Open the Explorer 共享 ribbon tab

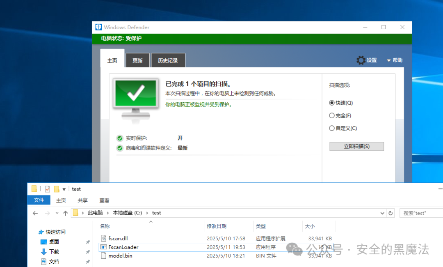coord(82,200)
